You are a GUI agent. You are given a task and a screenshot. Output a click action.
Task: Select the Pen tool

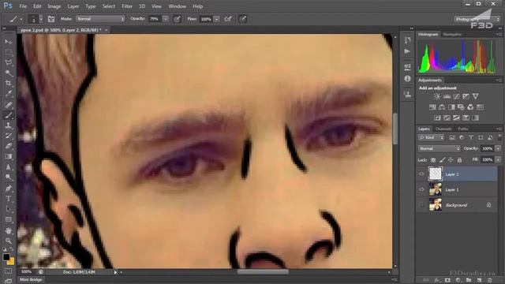(9, 188)
